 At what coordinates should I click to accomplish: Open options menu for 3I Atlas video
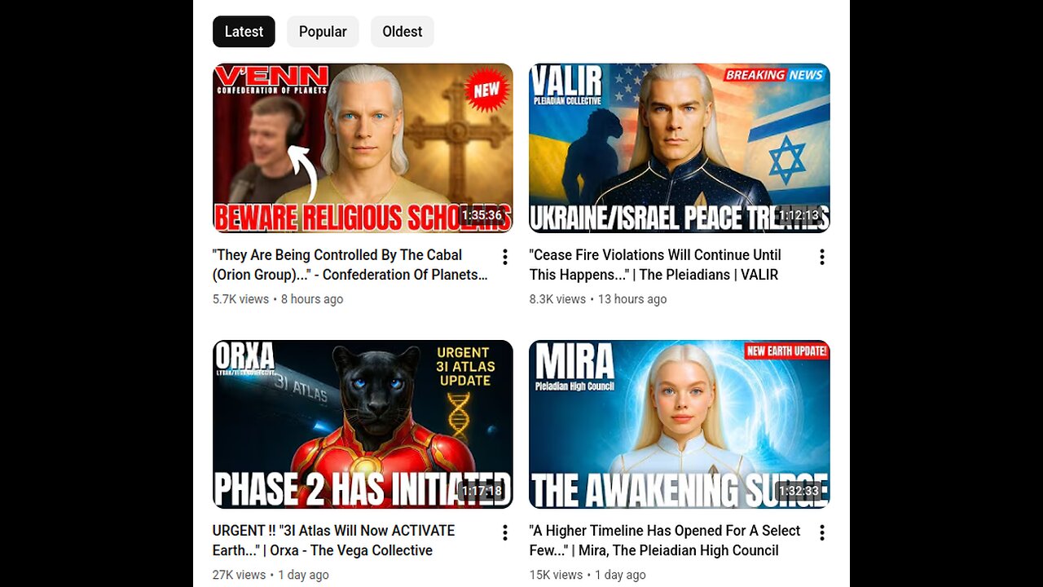[x=505, y=533]
